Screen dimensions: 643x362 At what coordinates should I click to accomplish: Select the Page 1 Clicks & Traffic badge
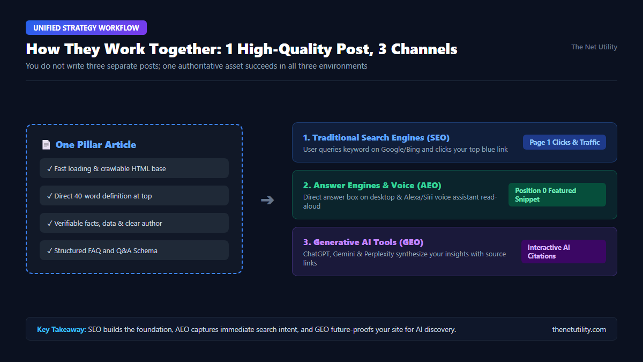pyautogui.click(x=564, y=142)
